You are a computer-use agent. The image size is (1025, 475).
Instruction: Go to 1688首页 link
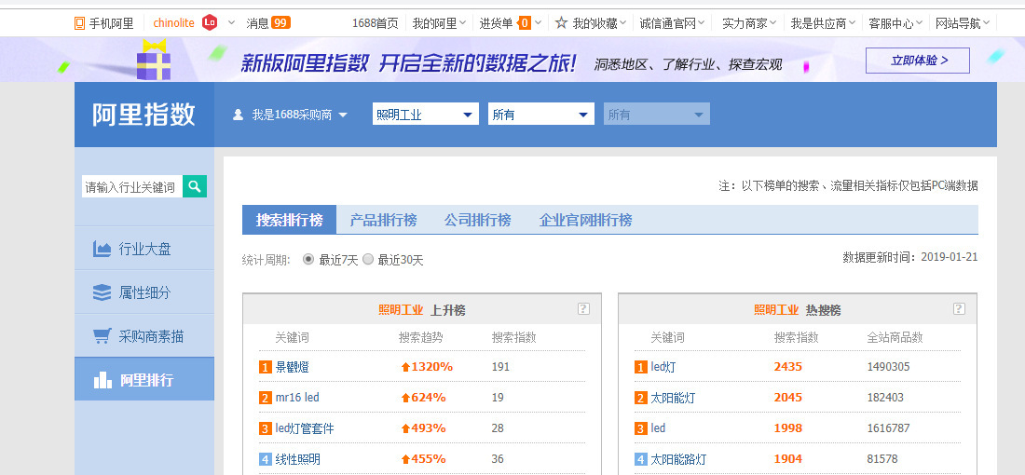[x=375, y=23]
